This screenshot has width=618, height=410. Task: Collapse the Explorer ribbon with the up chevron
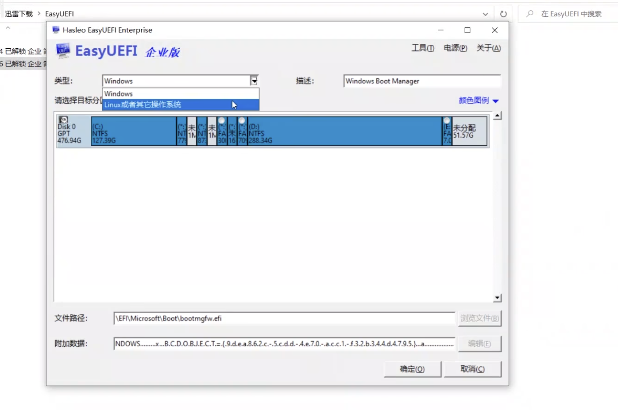click(x=8, y=28)
